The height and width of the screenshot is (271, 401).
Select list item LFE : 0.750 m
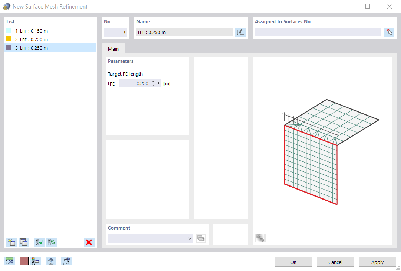point(50,39)
